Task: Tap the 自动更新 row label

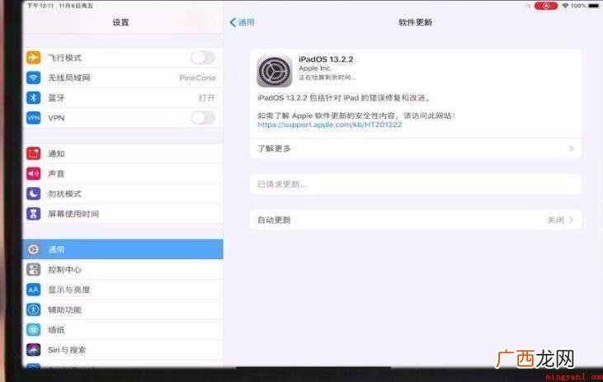Action: click(x=274, y=220)
